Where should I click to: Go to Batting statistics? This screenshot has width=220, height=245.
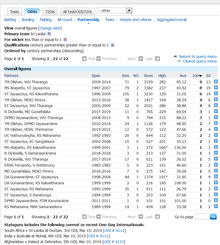(x=10, y=20)
